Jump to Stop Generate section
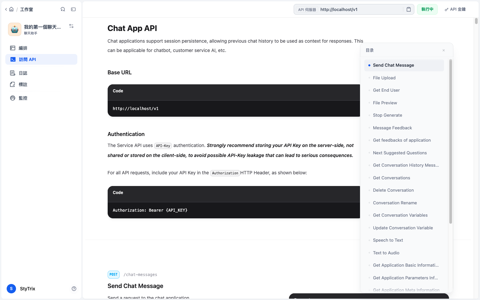Viewport: 480px width, 300px height. 404,115
